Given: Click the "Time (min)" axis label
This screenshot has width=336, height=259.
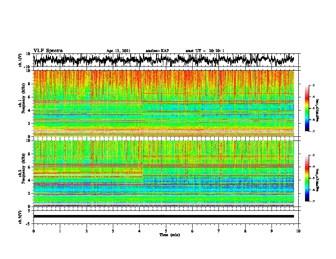Looking at the screenshot, I should point(170,235).
